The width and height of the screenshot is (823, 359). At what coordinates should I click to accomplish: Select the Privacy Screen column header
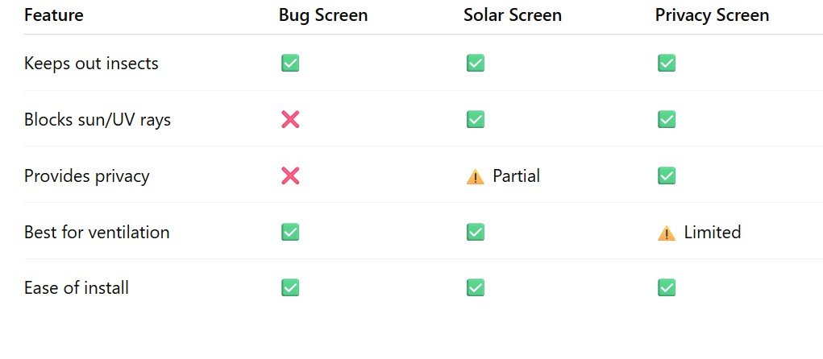click(712, 15)
